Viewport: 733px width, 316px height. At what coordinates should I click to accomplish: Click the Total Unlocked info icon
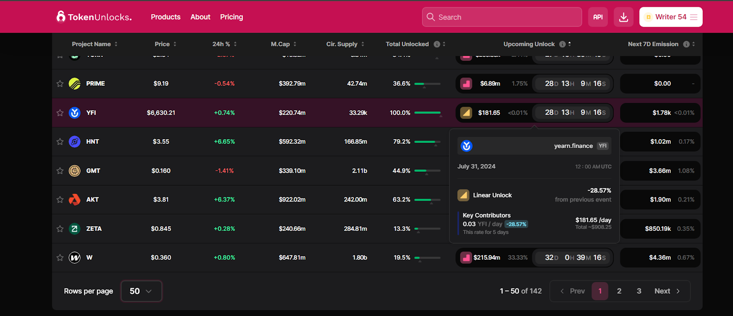(x=437, y=44)
